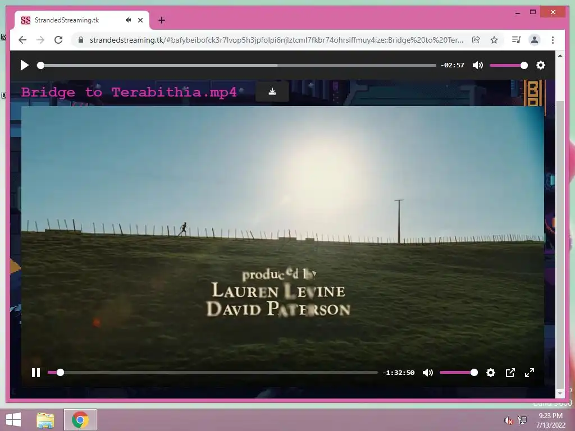Pause the Bridge to Terabithia video

tap(35, 373)
